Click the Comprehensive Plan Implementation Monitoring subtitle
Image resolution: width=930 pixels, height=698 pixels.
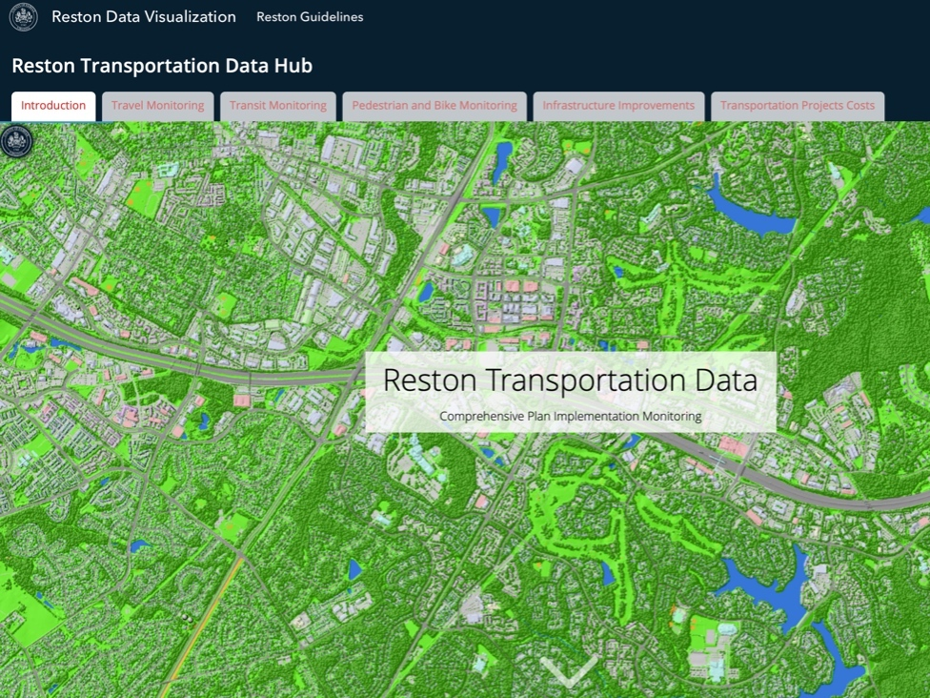point(570,417)
